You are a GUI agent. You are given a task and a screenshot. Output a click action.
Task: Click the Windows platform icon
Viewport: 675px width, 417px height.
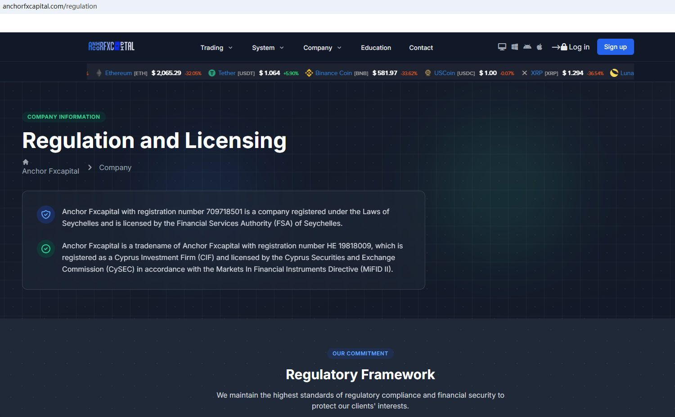514,47
